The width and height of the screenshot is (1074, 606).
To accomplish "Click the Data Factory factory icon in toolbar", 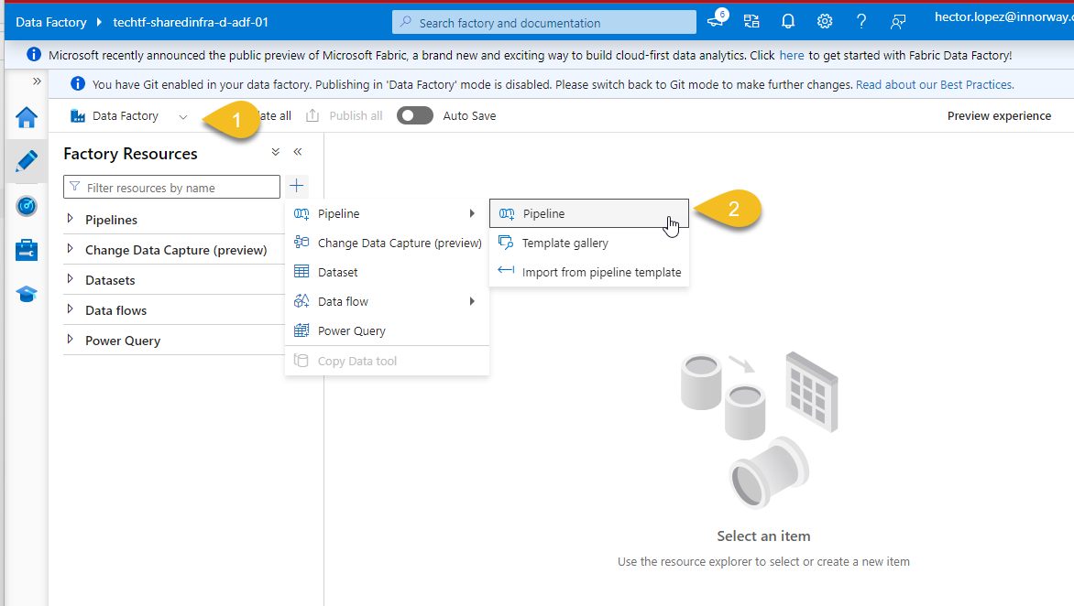I will (x=77, y=116).
